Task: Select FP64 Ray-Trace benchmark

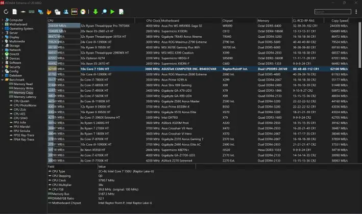Action: click(24, 140)
